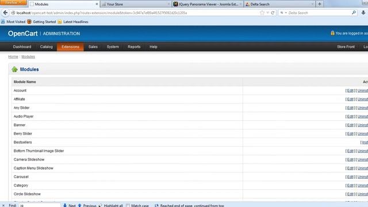Open the Firefox menu button
The width and height of the screenshot is (368, 207).
[13, 2]
